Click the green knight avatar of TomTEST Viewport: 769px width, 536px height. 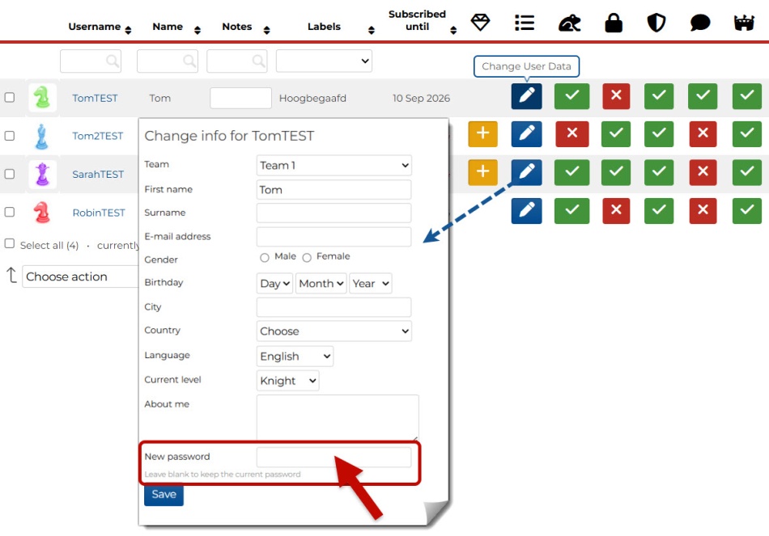click(42, 97)
